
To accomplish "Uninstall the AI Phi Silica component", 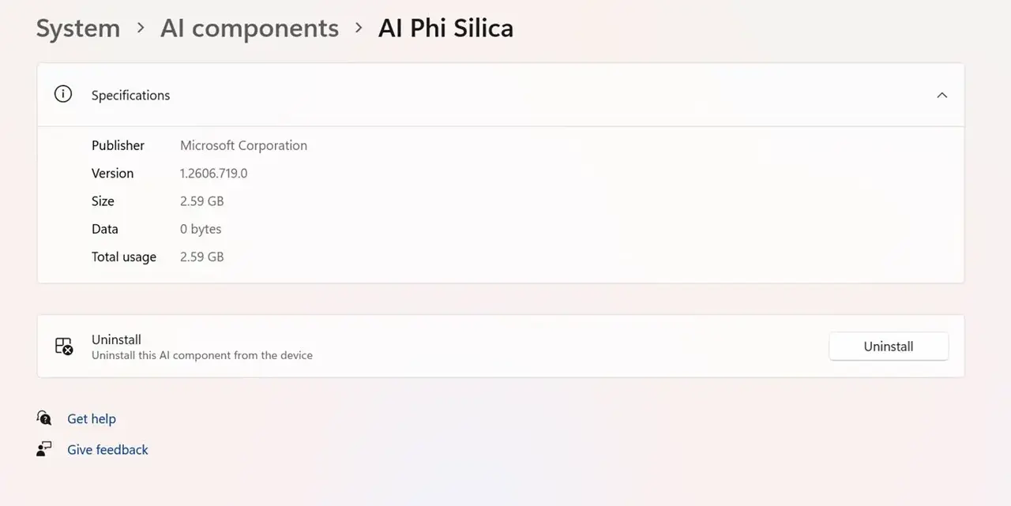I will [889, 346].
